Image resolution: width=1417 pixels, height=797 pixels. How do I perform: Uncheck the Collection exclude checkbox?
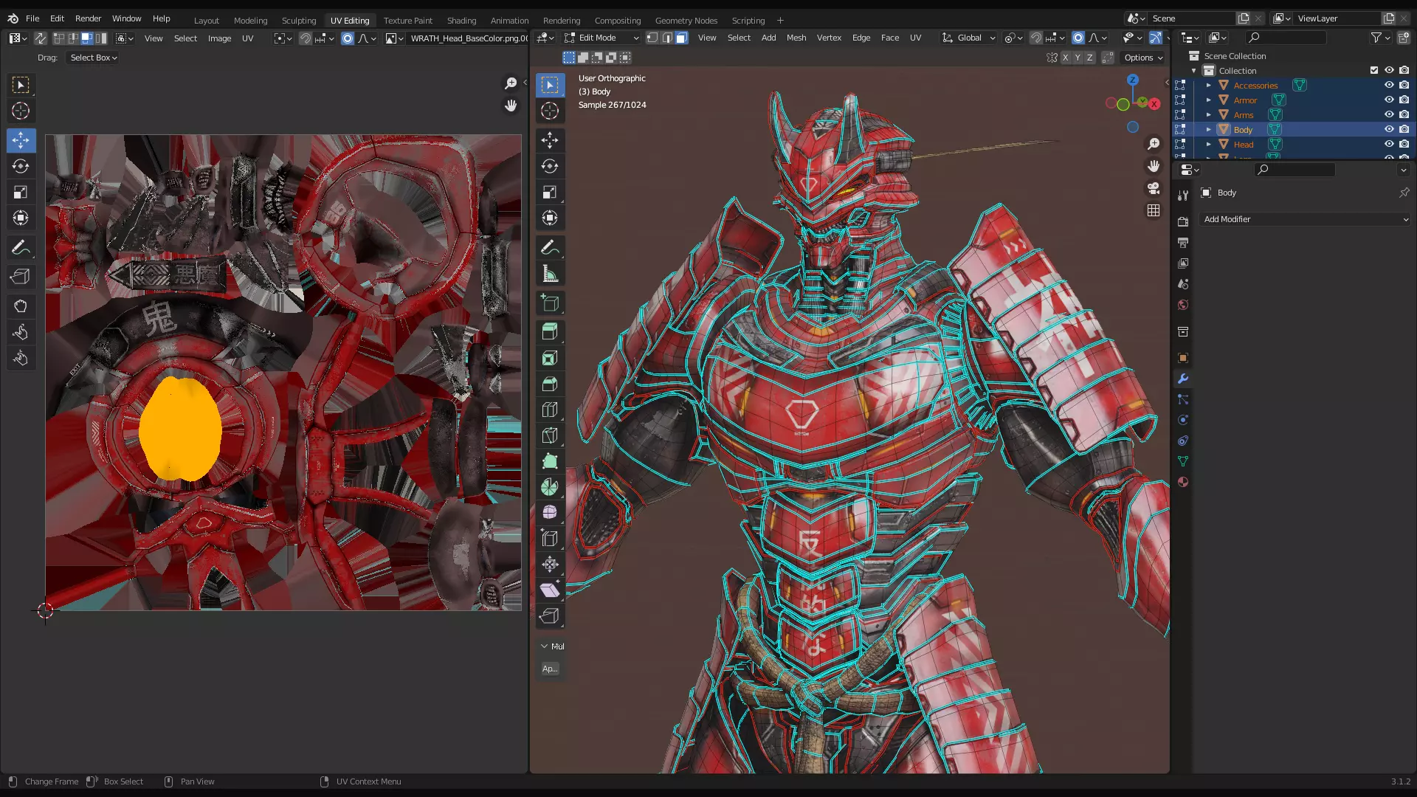click(x=1374, y=70)
